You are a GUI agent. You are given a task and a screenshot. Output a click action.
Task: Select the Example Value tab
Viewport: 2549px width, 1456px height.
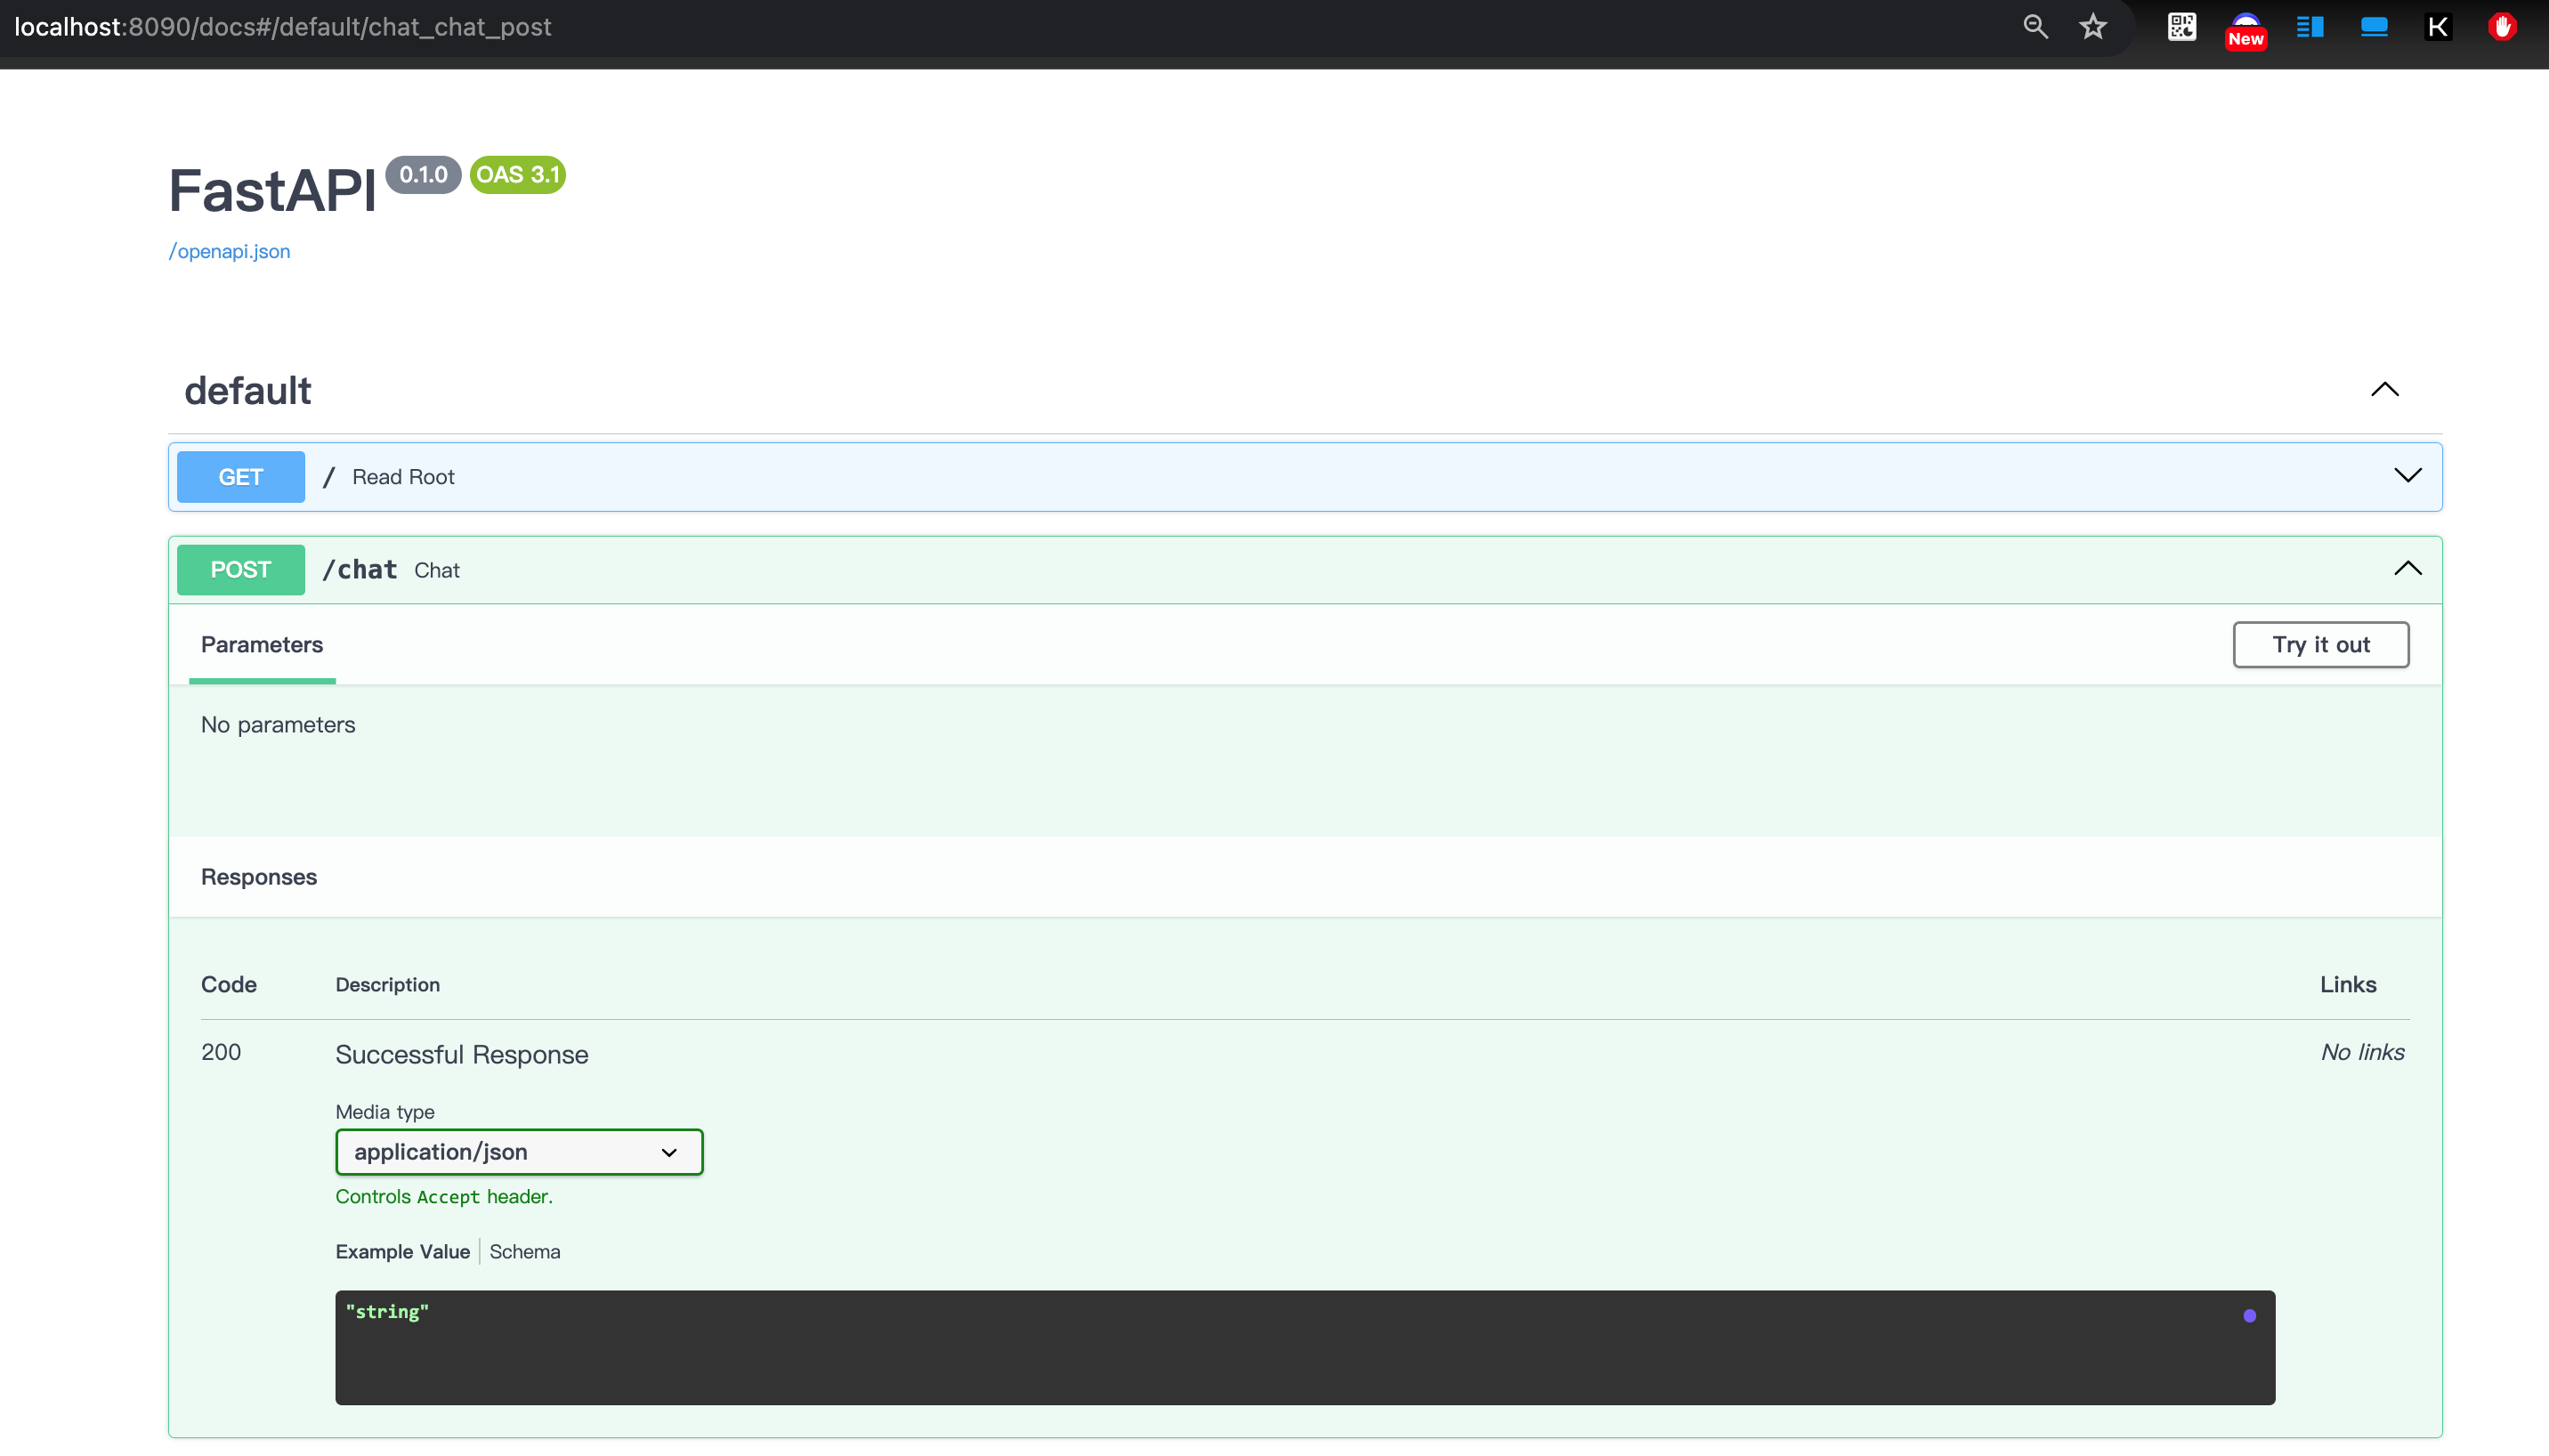pyautogui.click(x=402, y=1252)
